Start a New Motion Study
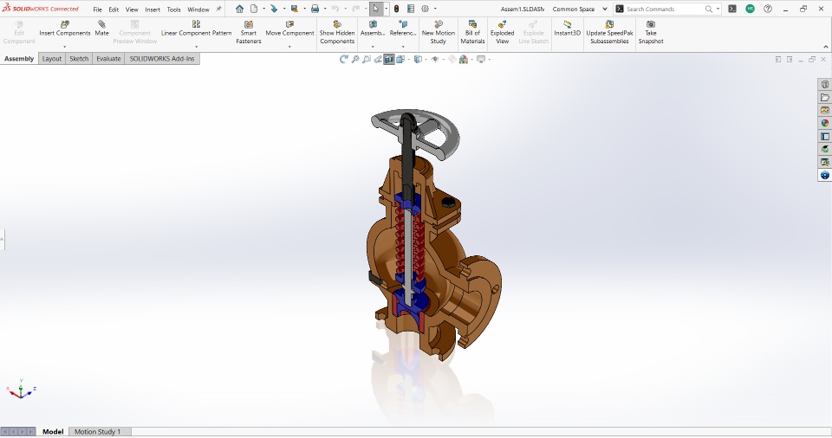Viewport: 832px width, 438px height. click(x=439, y=32)
